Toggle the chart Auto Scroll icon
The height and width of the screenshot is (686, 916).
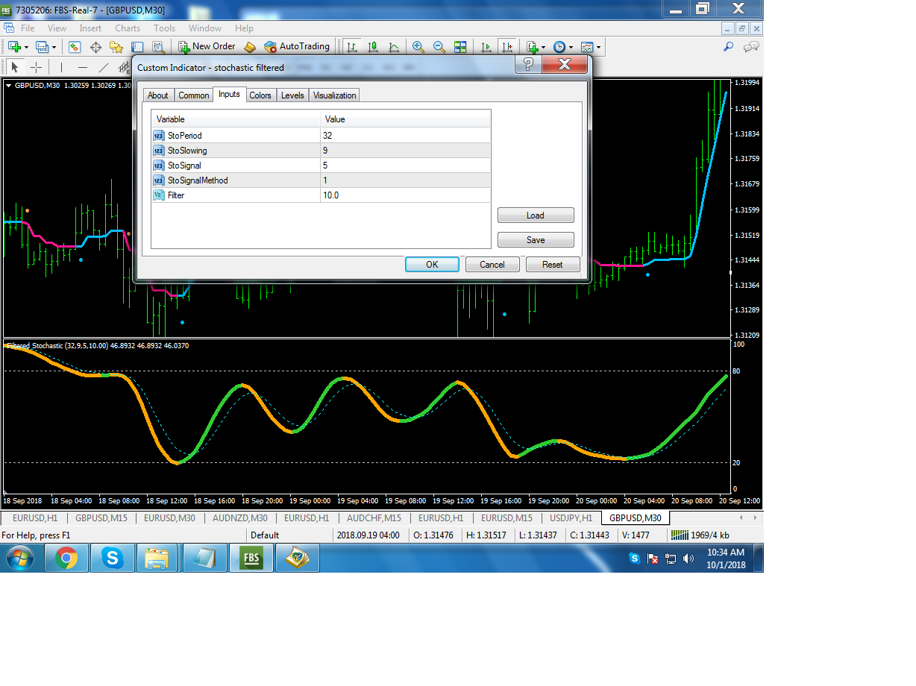pyautogui.click(x=486, y=46)
